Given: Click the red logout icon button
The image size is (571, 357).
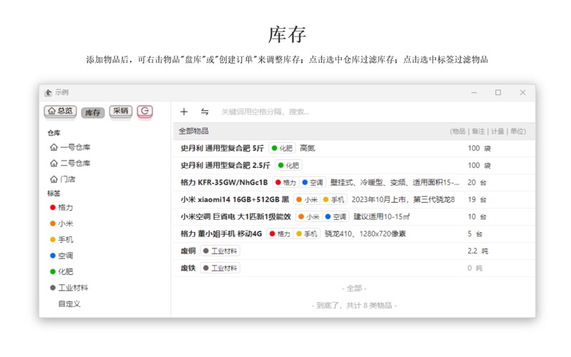Looking at the screenshot, I should point(145,111).
